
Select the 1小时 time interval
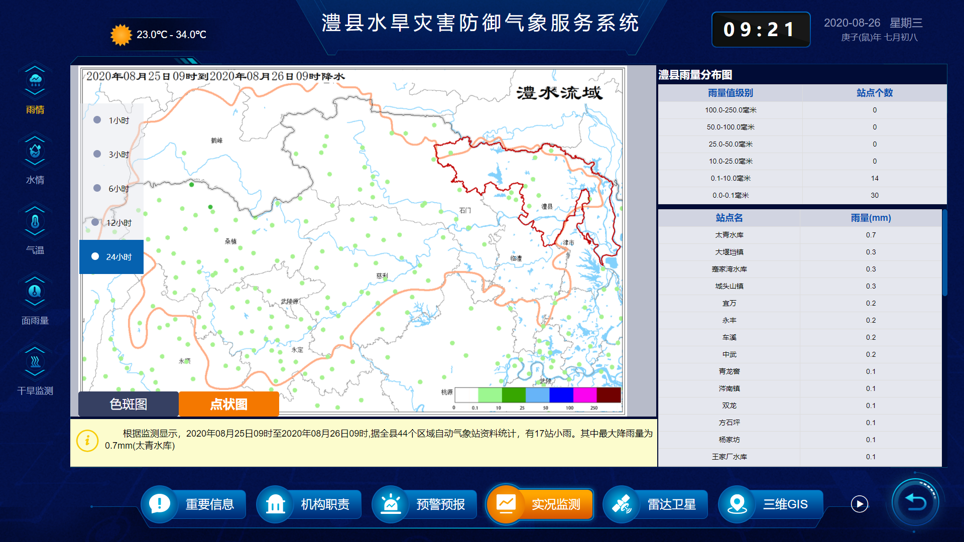111,120
